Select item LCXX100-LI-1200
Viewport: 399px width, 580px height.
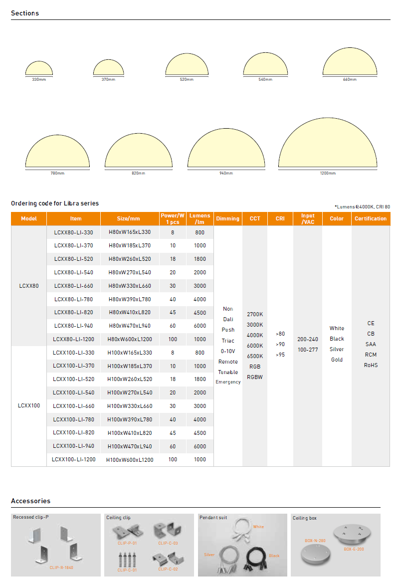pos(74,459)
